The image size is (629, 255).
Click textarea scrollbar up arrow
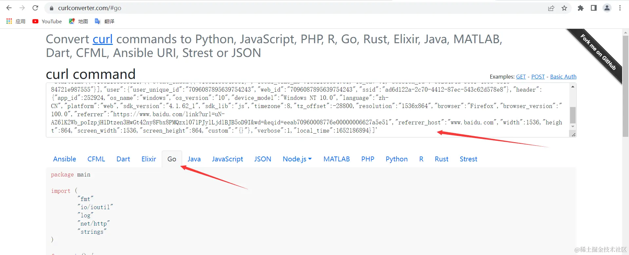tap(573, 87)
